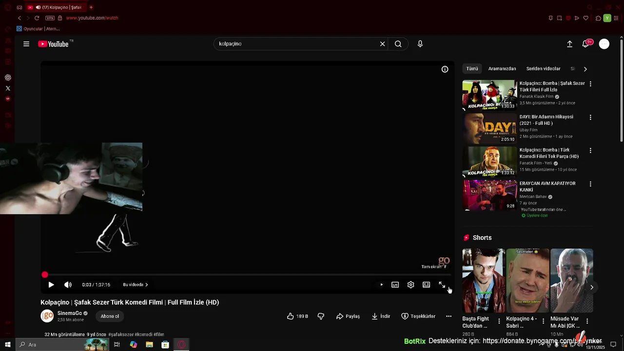Open Task View on the taskbar

[x=117, y=345]
